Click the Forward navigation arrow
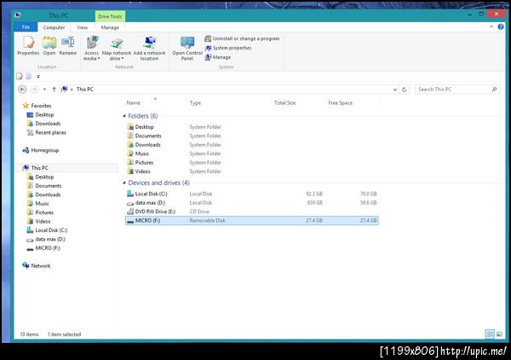Image resolution: width=511 pixels, height=360 pixels. (34, 89)
